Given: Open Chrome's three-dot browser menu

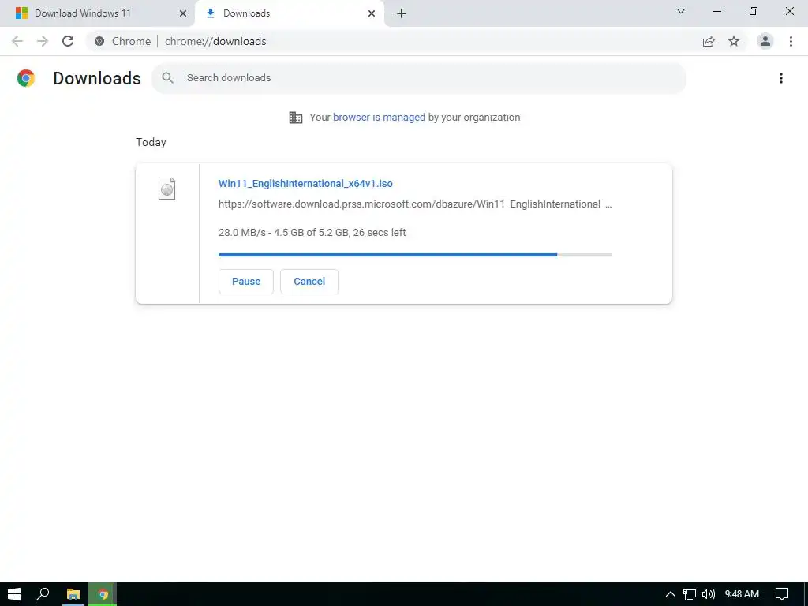Looking at the screenshot, I should tap(791, 41).
